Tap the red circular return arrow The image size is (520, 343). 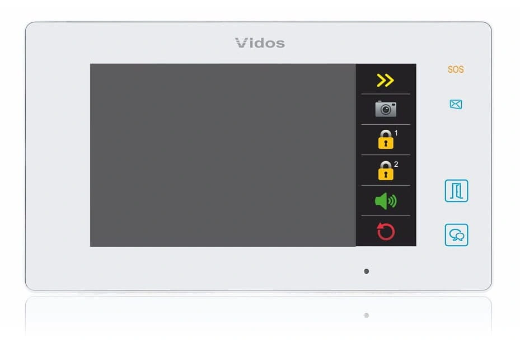tap(386, 231)
